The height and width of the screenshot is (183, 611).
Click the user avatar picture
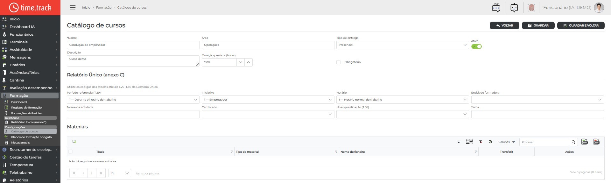click(x=599, y=7)
